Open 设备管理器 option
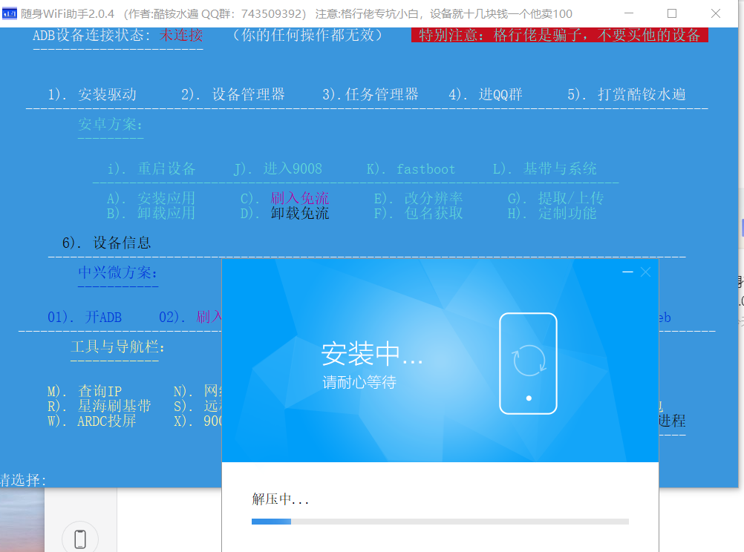The image size is (744, 552). [232, 94]
